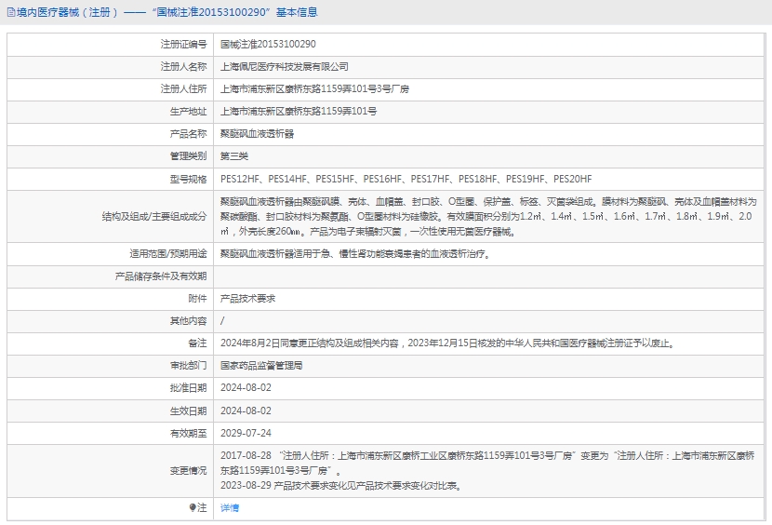
Task: Click the 备注 remark text
Action: (x=446, y=343)
